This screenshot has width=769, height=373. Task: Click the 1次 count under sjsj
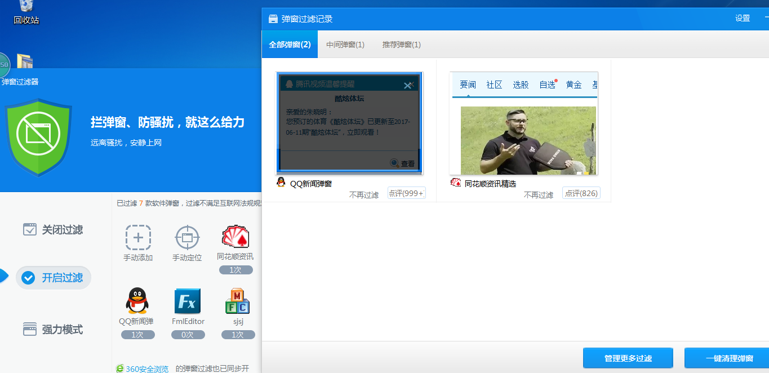(238, 335)
